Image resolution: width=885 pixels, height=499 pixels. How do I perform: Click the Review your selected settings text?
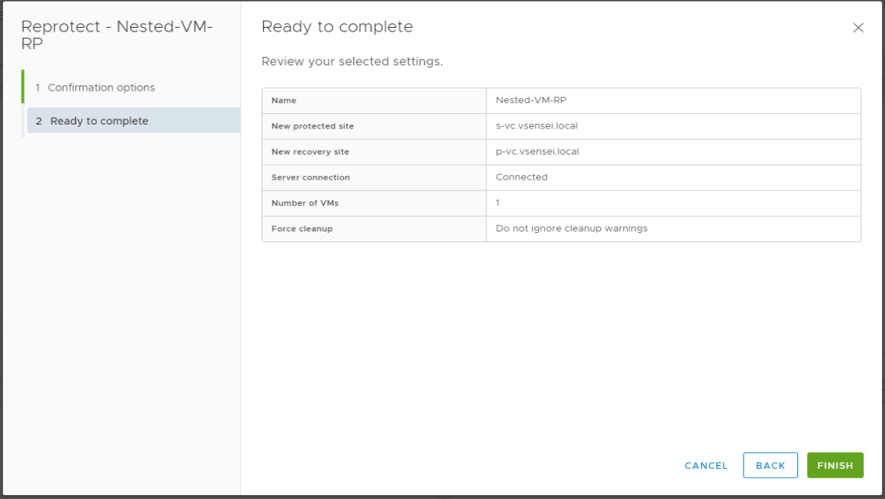coord(352,62)
